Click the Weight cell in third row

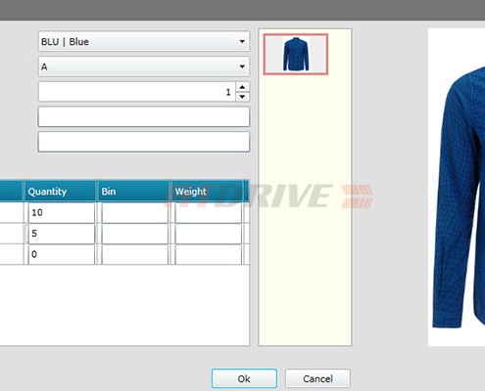coord(209,254)
